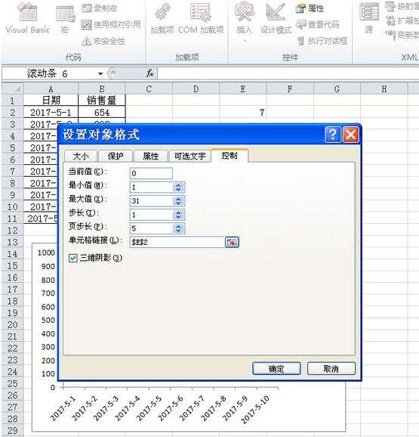Open the Insert controls (插入) dropdown
The height and width of the screenshot is (437, 419).
click(x=245, y=22)
